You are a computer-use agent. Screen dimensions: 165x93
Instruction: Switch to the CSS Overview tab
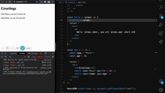tap(33, 53)
